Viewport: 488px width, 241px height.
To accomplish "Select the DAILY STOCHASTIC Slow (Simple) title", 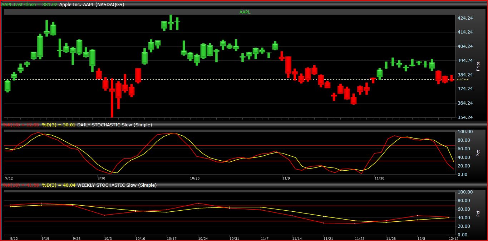I will [115, 125].
